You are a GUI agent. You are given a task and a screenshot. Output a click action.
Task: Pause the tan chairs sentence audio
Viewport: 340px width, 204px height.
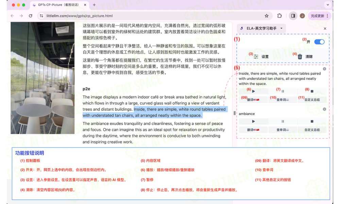pos(283,91)
